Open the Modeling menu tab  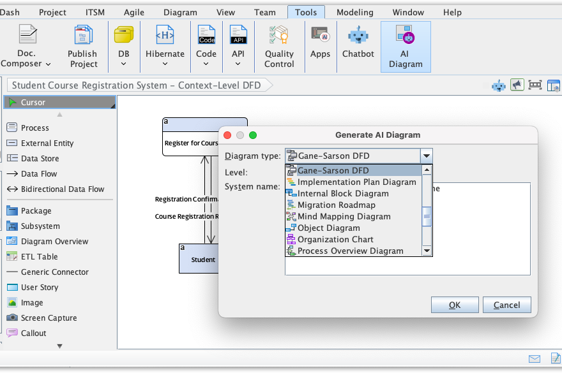click(354, 12)
